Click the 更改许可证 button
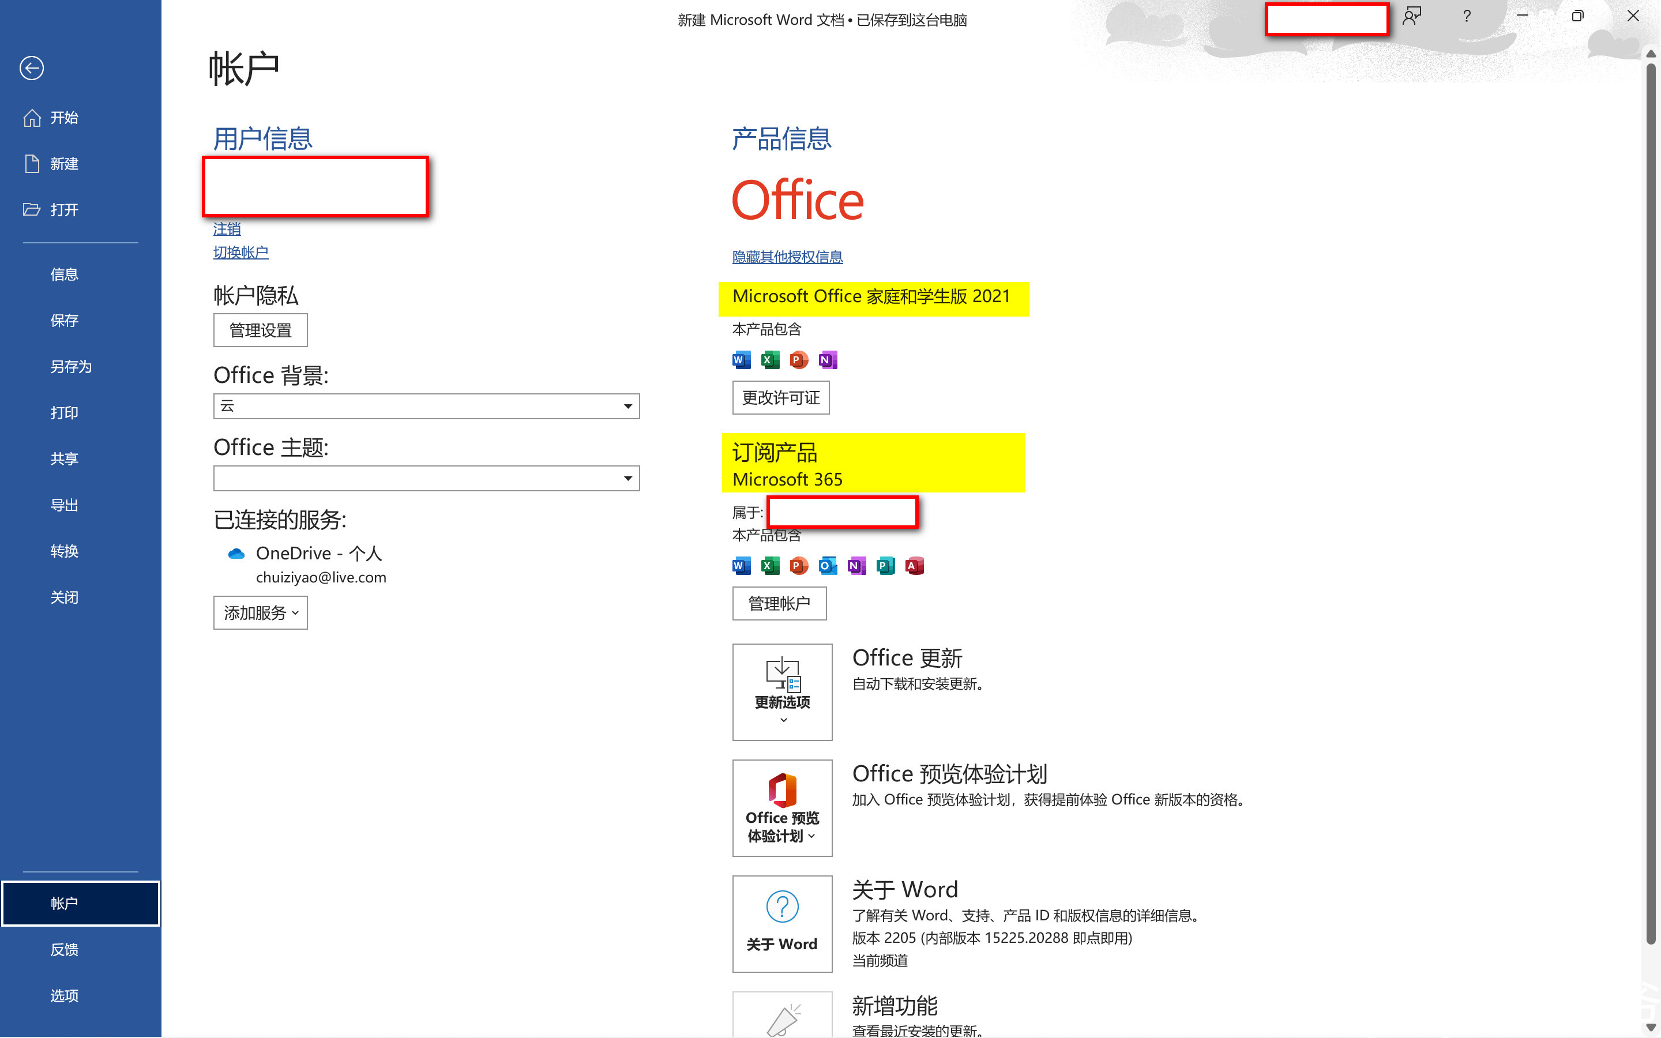 [780, 397]
